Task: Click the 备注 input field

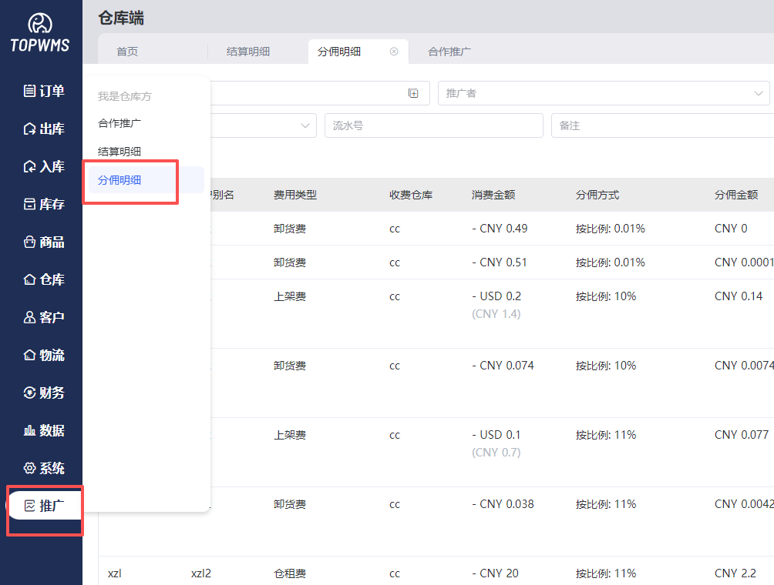Action: 661,125
